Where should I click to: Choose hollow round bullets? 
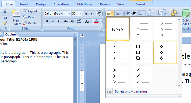point(165,29)
